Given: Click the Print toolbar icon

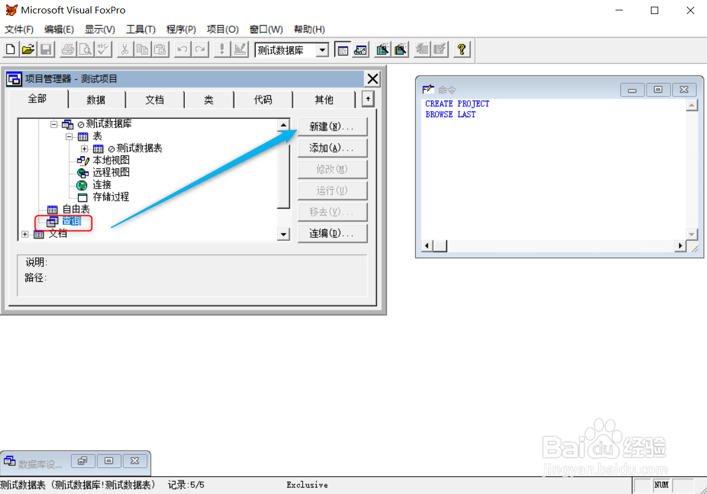Looking at the screenshot, I should tap(68, 49).
